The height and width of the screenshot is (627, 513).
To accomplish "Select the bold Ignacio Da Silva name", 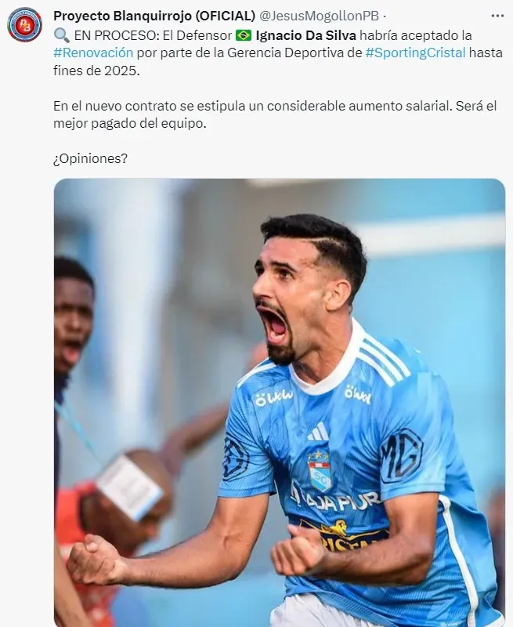I will (305, 35).
